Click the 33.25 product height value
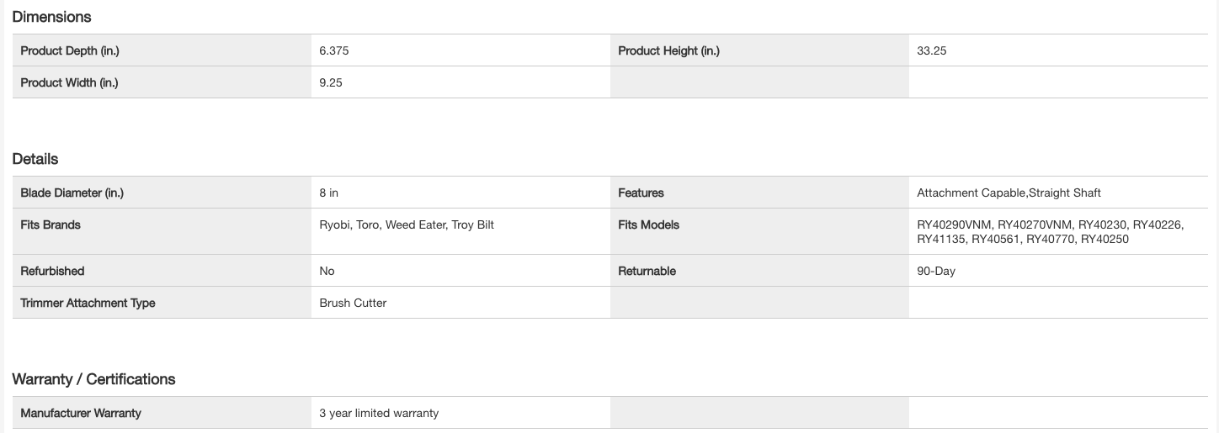This screenshot has width=1219, height=433. click(x=932, y=50)
